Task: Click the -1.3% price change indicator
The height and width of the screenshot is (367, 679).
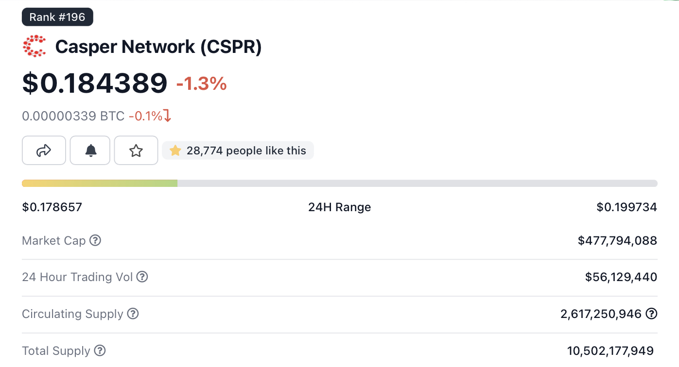Action: (201, 84)
